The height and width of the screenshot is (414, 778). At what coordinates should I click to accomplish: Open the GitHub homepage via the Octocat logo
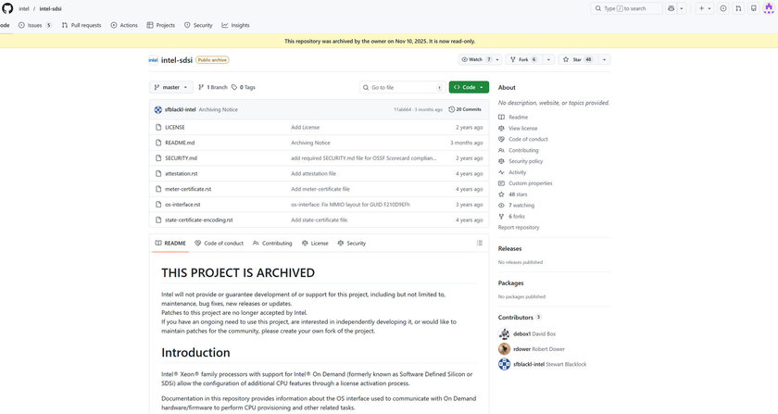7,8
